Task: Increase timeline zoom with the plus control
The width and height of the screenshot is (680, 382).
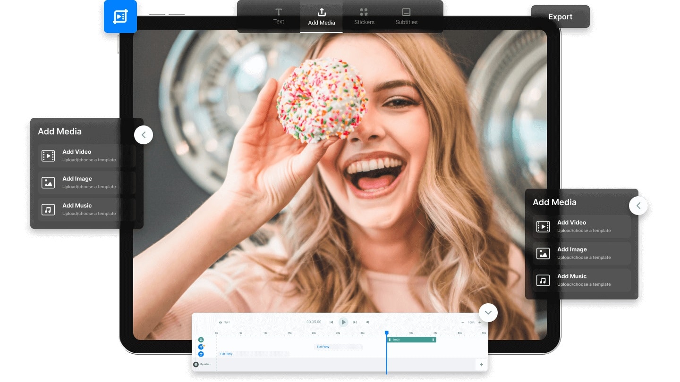Action: 480,322
